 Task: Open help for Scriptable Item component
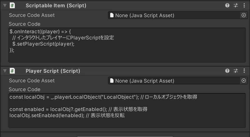click(x=227, y=5)
